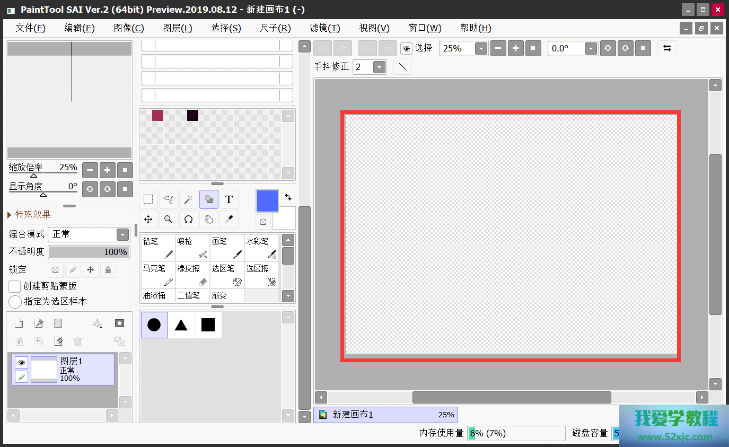Select the eyedropper color picker tool

pyautogui.click(x=229, y=219)
